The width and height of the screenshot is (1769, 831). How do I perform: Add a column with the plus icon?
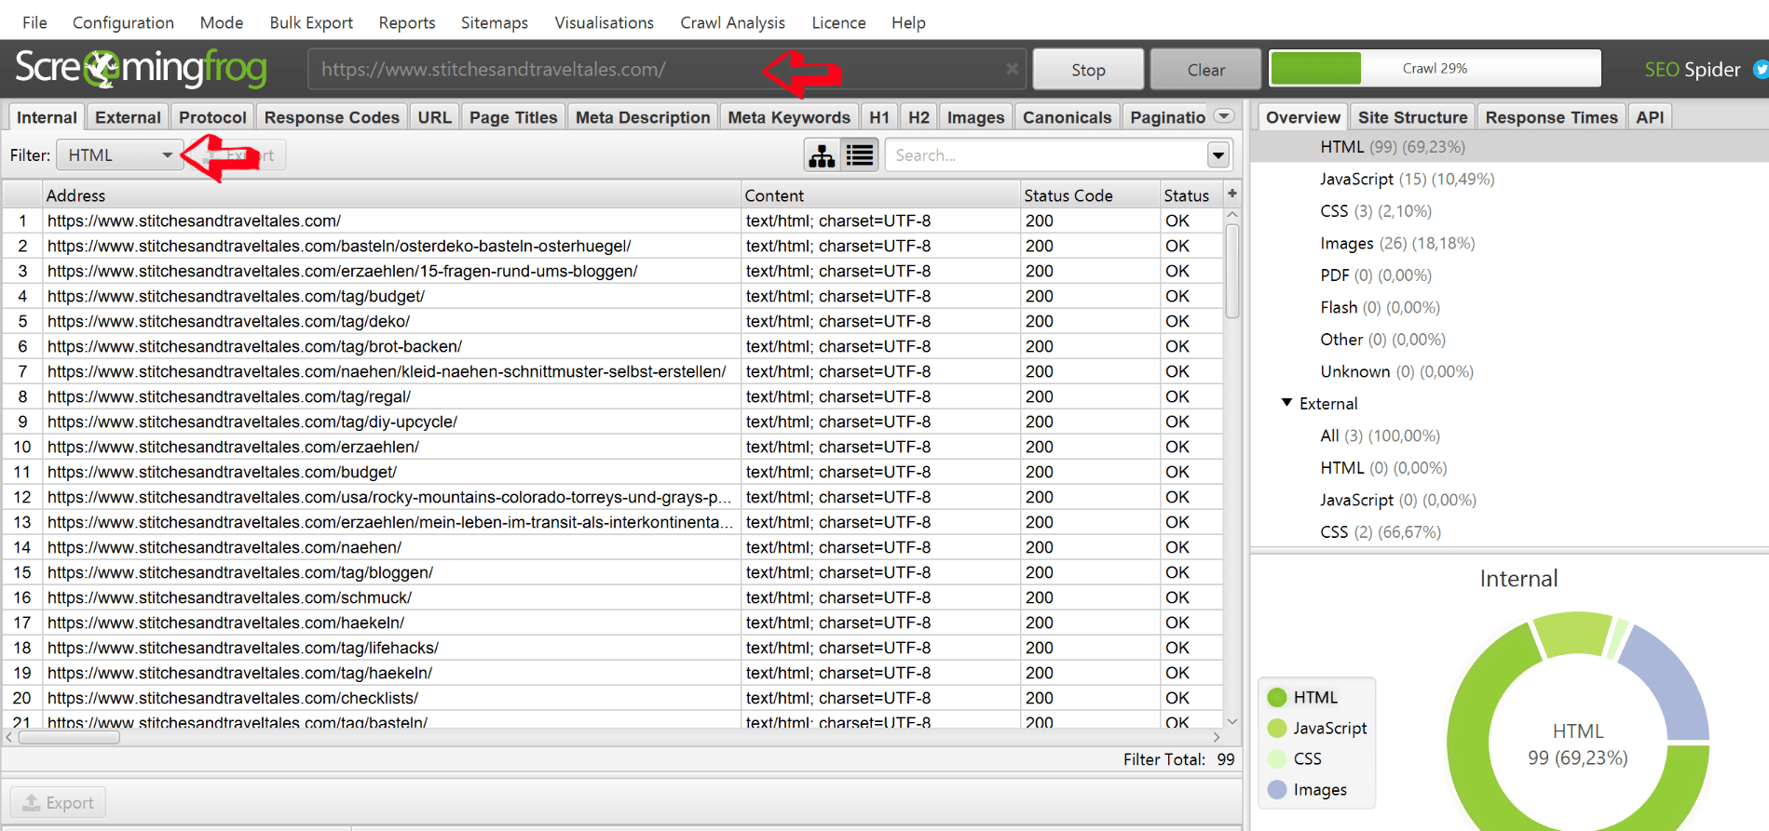[x=1231, y=194]
